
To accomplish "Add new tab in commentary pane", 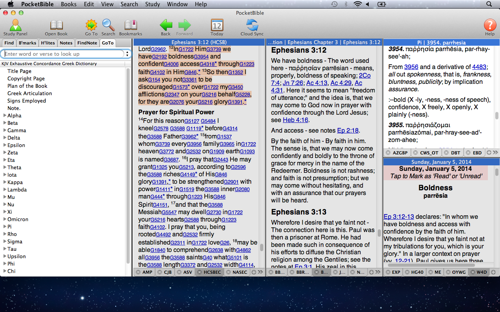I will pos(371,272).
